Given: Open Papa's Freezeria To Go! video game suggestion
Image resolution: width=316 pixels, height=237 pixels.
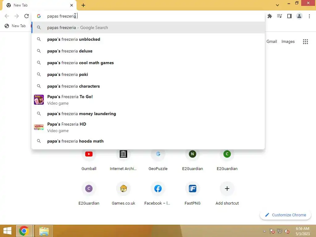Looking at the screenshot, I should [148, 100].
